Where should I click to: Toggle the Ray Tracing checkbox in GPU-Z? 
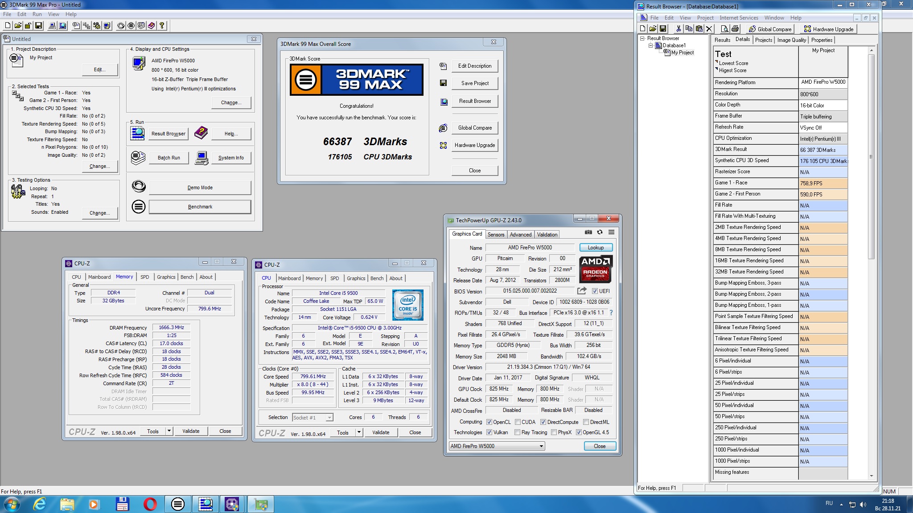click(x=517, y=432)
